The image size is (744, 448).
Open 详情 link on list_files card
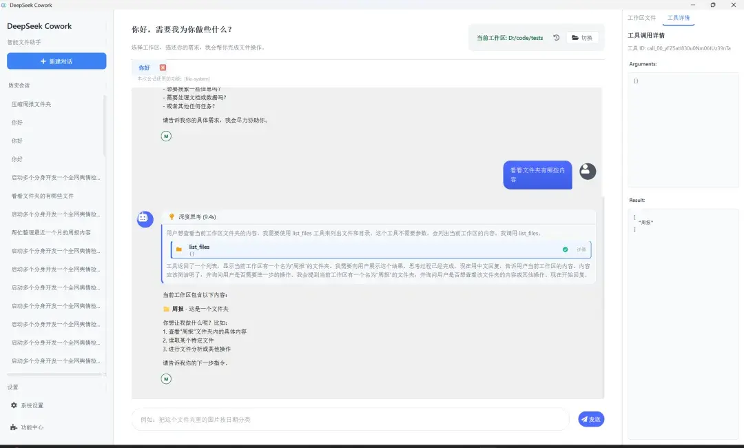coord(581,249)
